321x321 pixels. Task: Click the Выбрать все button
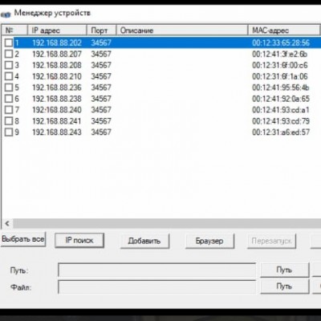(23, 239)
